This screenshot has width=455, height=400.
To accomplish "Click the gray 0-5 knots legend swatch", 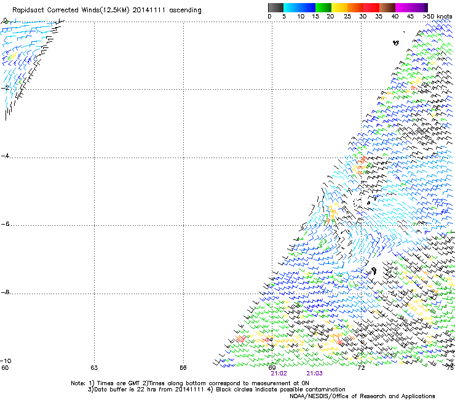I will (275, 7).
